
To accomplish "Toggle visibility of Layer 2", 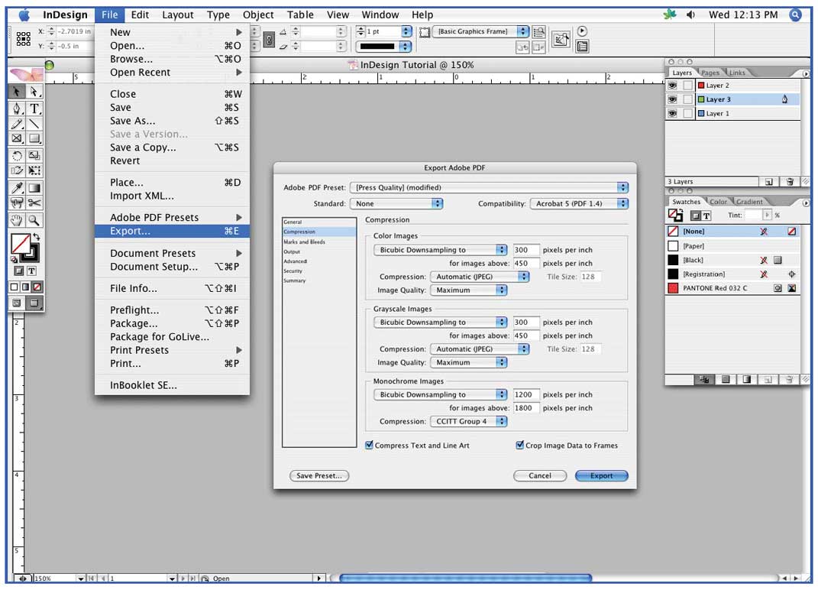I will click(673, 85).
